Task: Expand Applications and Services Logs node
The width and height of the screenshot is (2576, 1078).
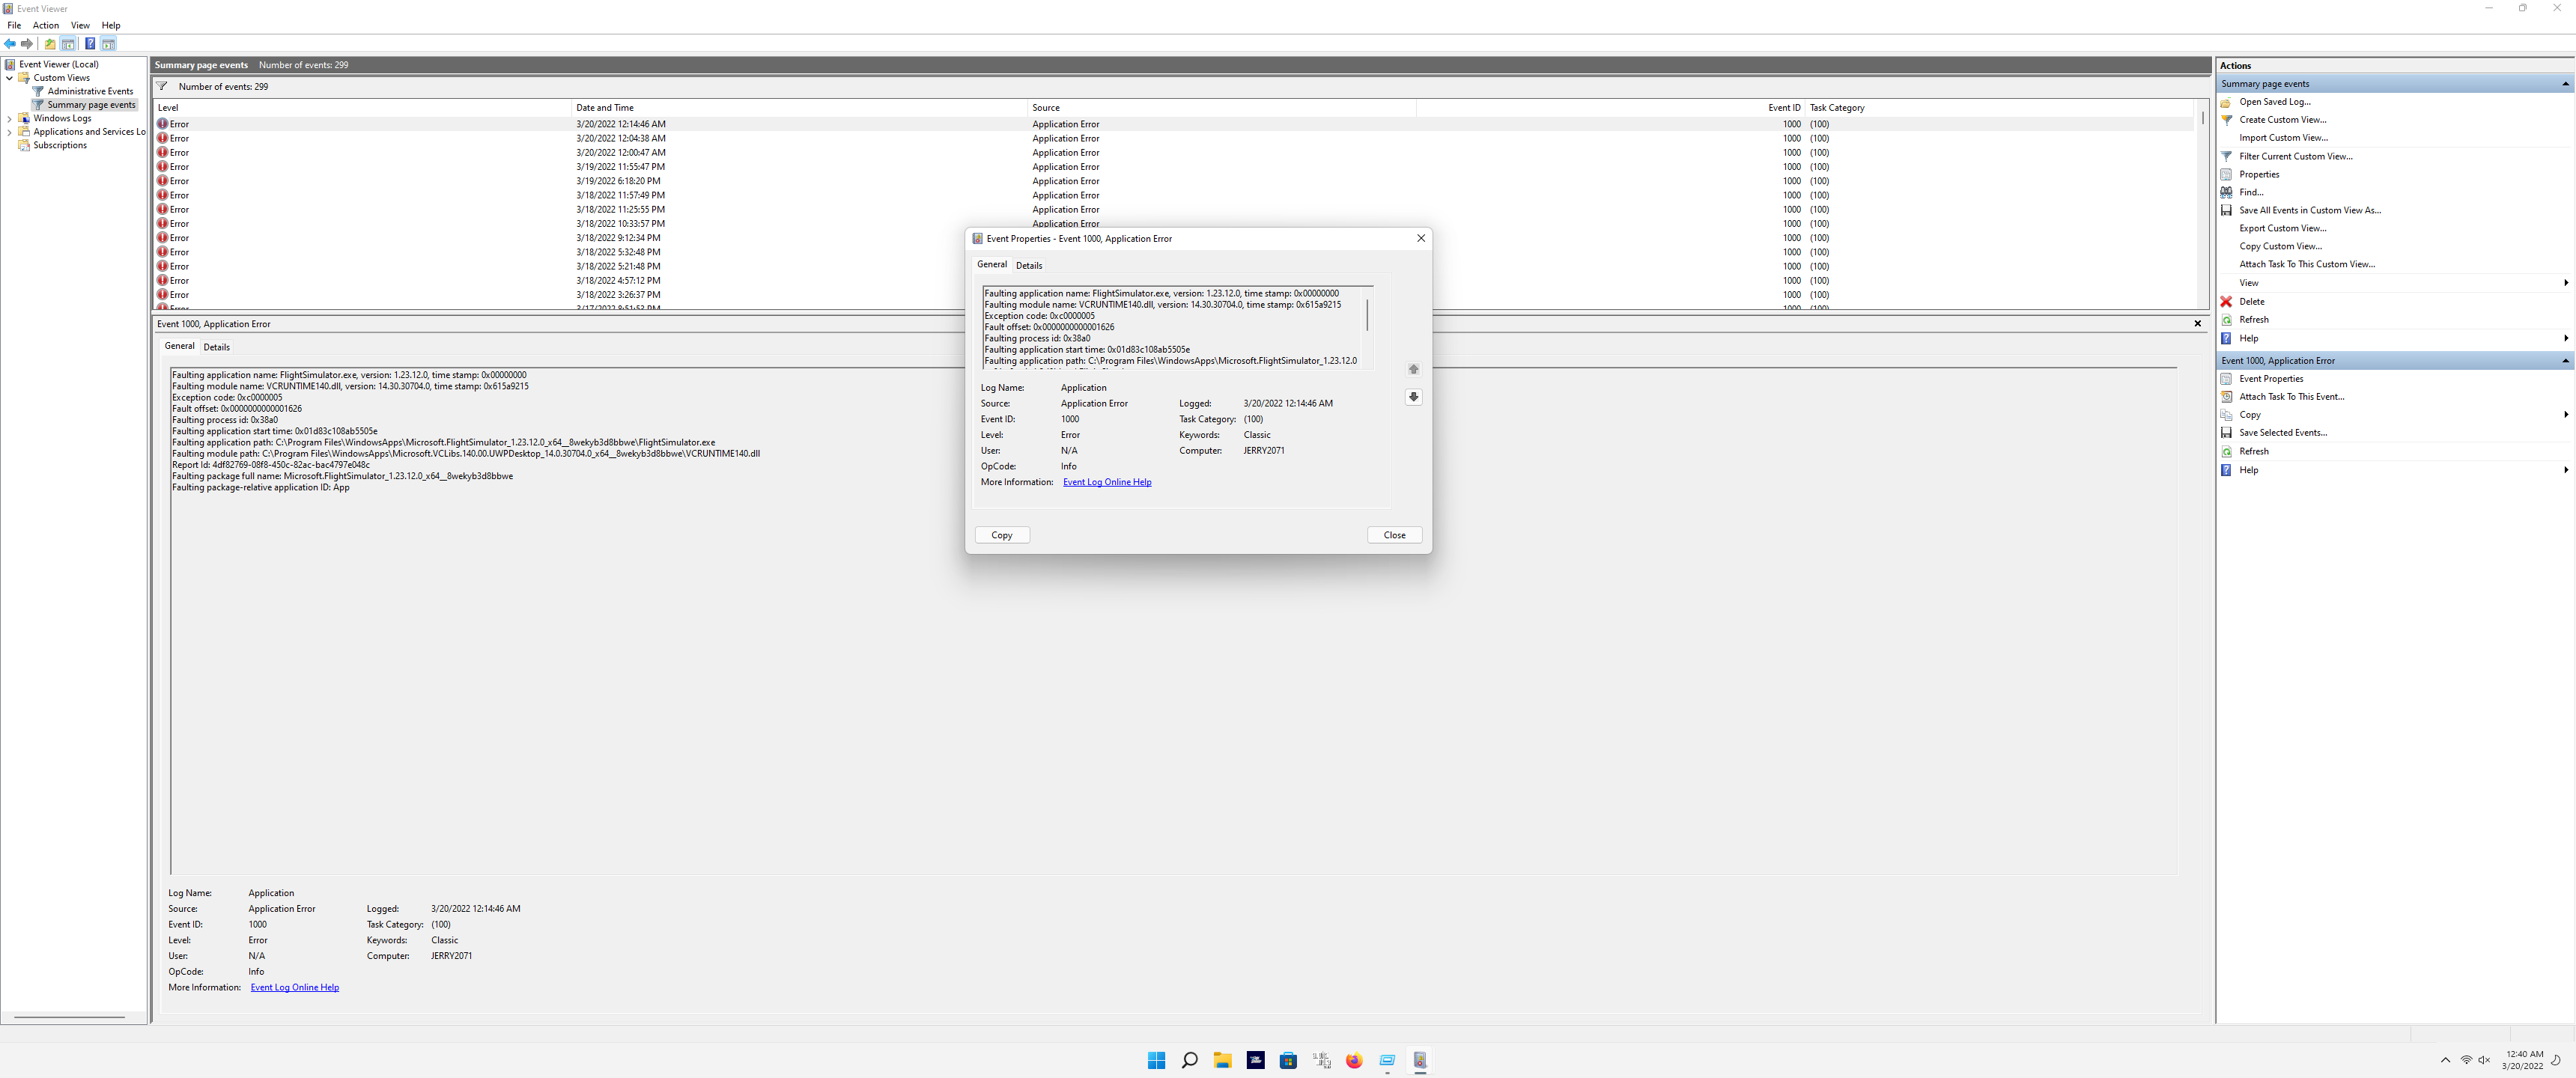Action: (10, 132)
